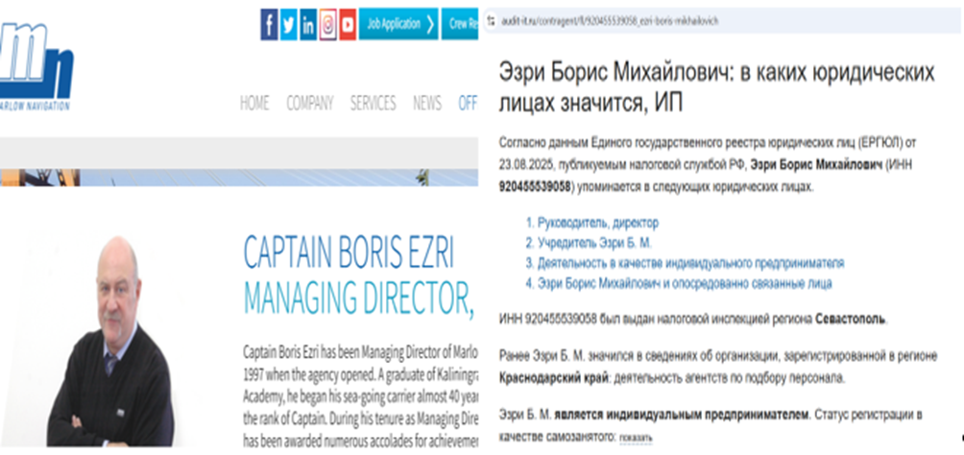The width and height of the screenshot is (964, 455).
Task: Open 'Деятельность в качестве индивидуального предпринимателя' link
Action: click(x=691, y=263)
